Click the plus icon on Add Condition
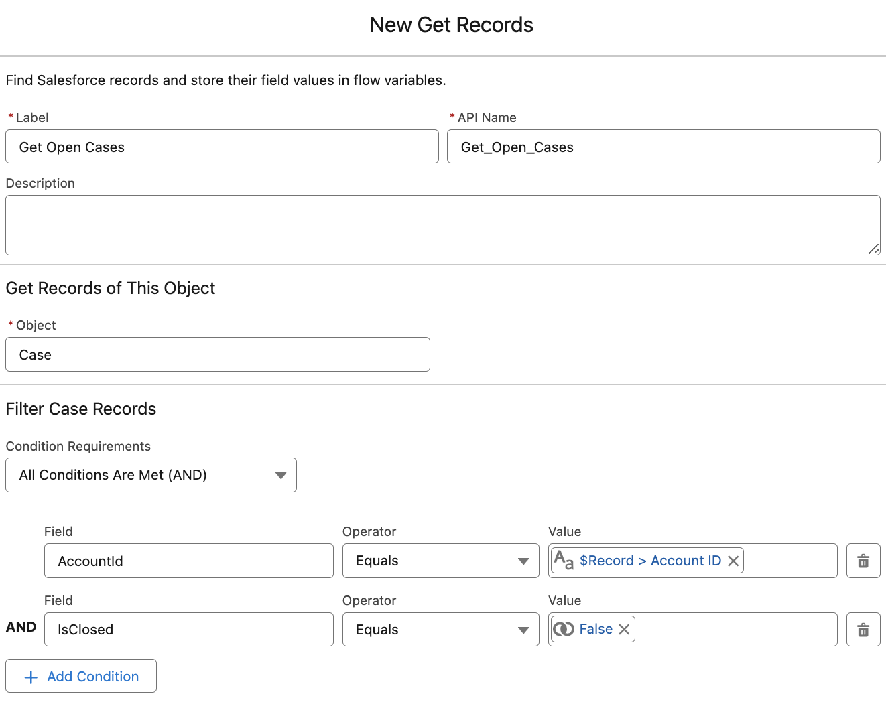Image resolution: width=886 pixels, height=702 pixels. click(31, 677)
